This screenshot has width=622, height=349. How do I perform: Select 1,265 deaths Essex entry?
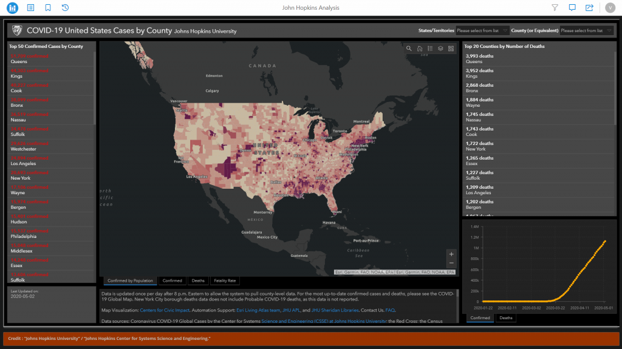coord(539,161)
